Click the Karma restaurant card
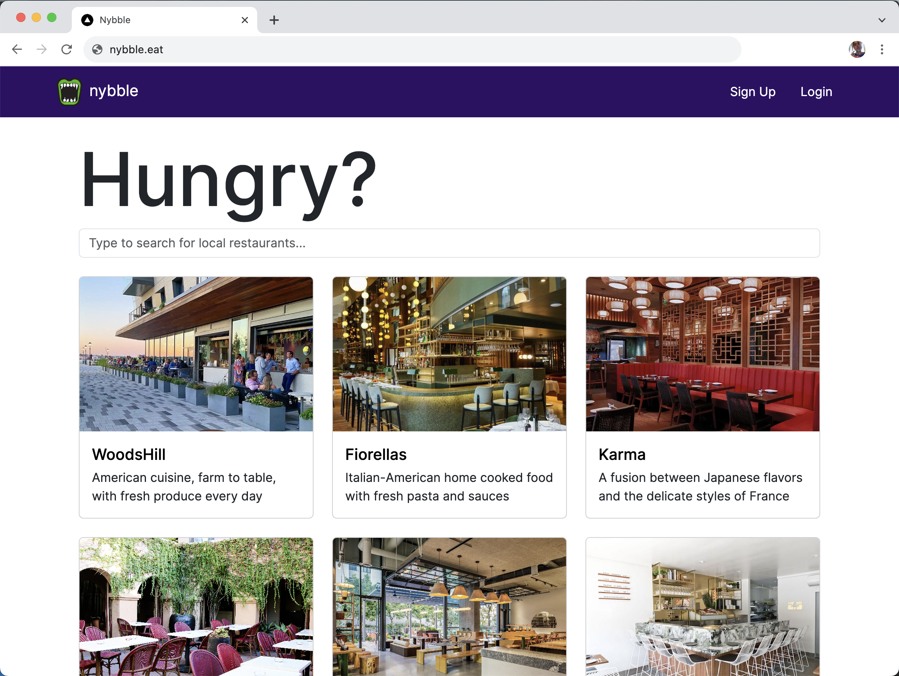This screenshot has height=676, width=899. tap(703, 397)
